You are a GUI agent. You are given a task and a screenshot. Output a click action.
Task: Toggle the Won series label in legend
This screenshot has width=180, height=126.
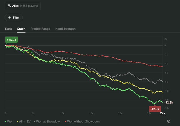11,121
